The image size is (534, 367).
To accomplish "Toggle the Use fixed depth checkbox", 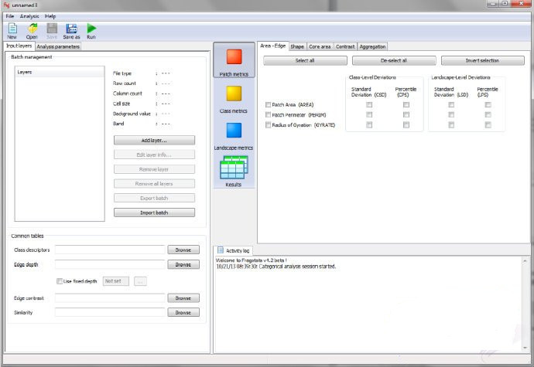I will coord(60,281).
